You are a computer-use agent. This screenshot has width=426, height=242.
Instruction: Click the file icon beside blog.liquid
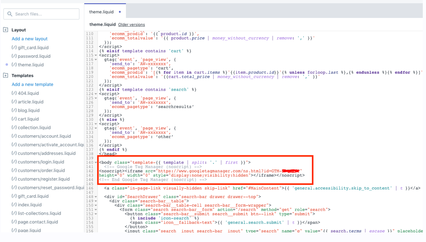click(x=14, y=110)
